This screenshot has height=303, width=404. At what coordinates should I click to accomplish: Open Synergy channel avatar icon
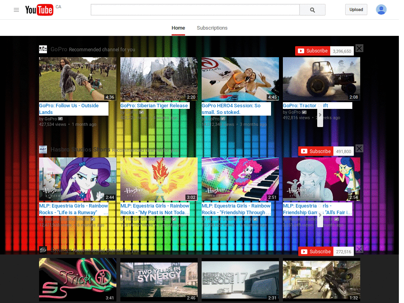click(43, 250)
